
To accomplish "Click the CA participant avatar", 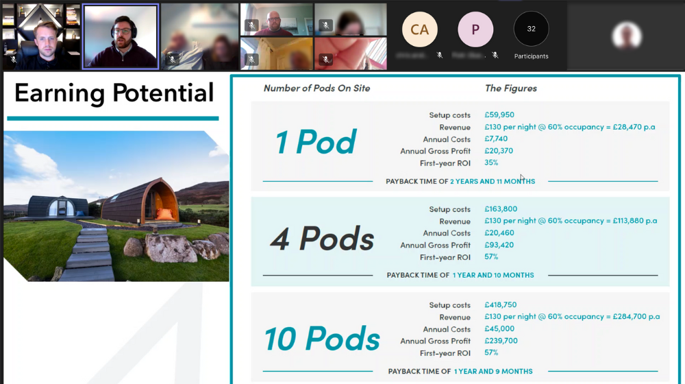I will (419, 29).
